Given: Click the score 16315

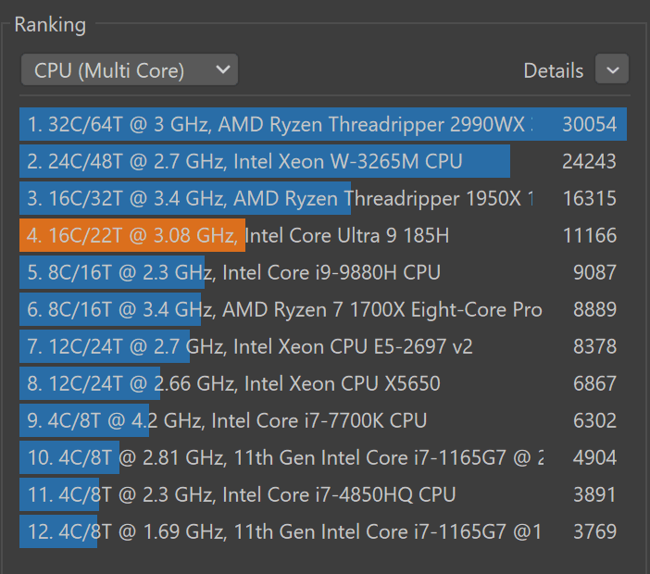Looking at the screenshot, I should 590,198.
